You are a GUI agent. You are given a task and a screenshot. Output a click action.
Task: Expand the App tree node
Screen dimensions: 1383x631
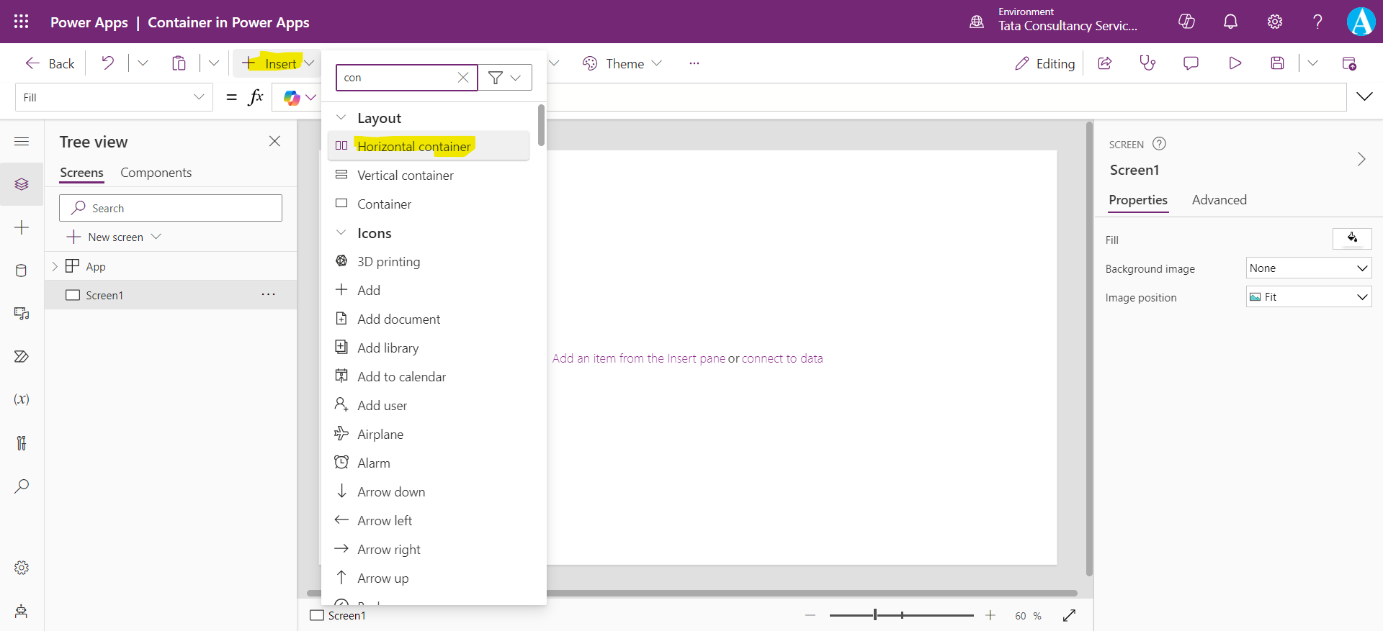pyautogui.click(x=55, y=266)
